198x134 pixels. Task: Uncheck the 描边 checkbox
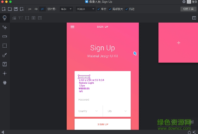tap(126, 9)
